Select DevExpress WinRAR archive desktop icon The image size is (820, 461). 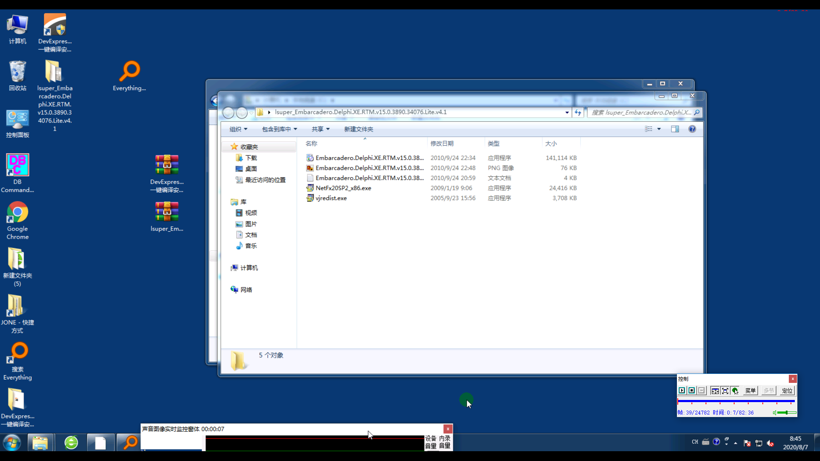tap(167, 173)
